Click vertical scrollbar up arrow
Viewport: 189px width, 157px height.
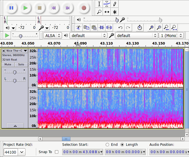coord(187,50)
